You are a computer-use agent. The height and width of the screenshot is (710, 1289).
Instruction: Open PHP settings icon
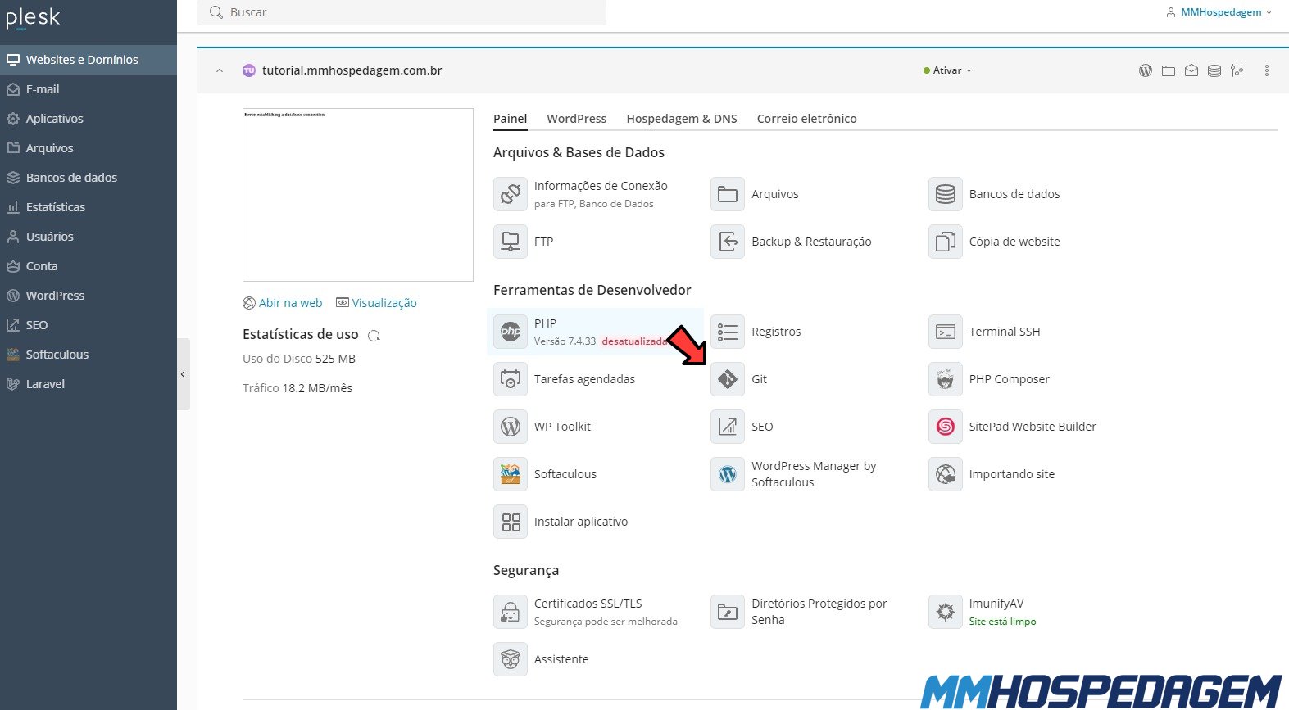coord(511,332)
